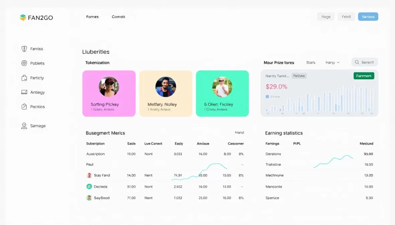Select the Famiss icon in the sidebar

[24, 49]
